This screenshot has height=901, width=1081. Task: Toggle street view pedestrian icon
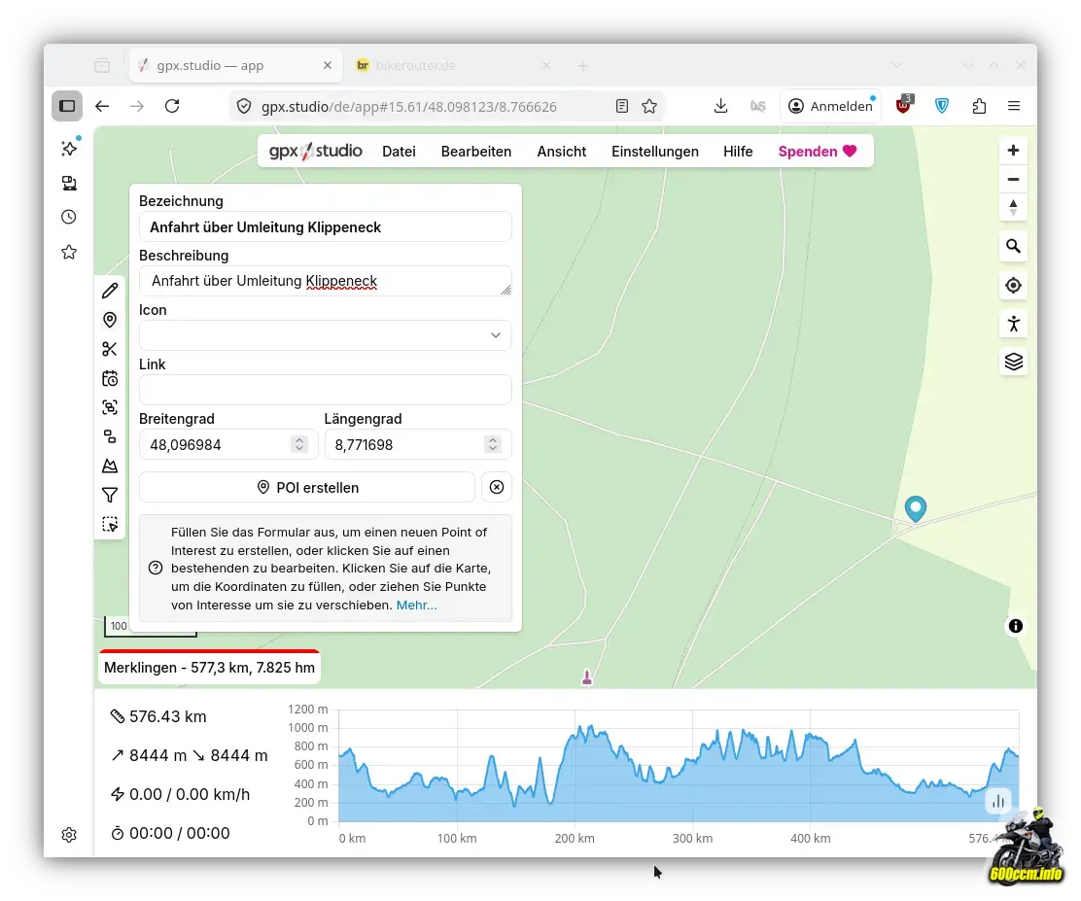(1013, 324)
